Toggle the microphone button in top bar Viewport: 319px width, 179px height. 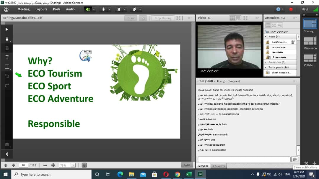104,9
